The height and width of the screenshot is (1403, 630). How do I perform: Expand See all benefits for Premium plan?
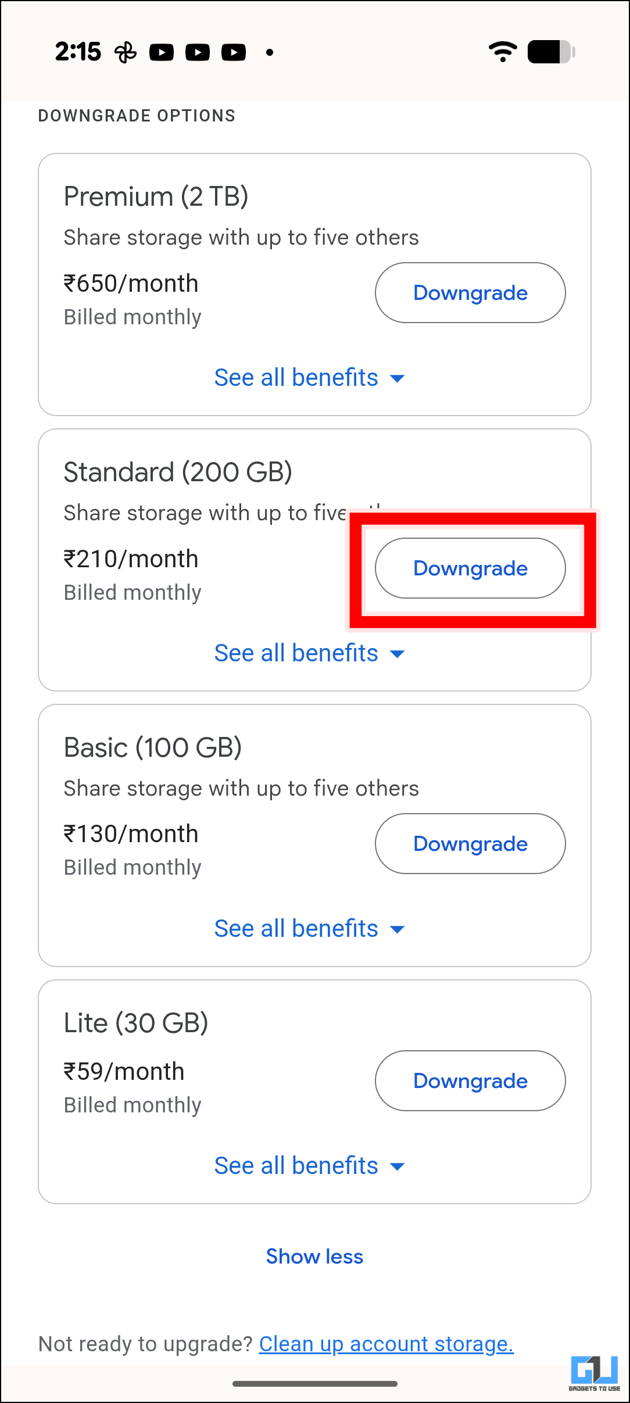tap(309, 378)
